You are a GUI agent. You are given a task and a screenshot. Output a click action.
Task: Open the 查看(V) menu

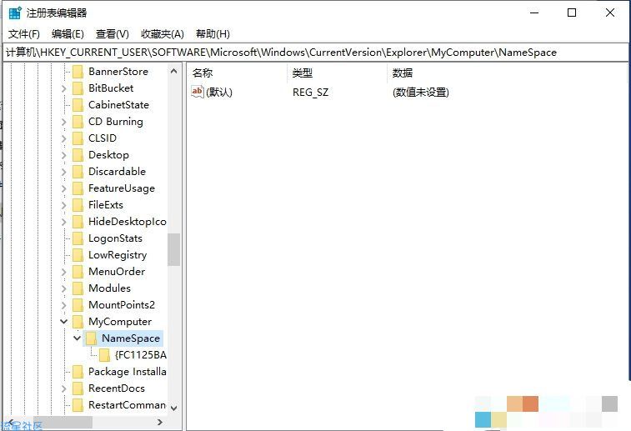[x=113, y=34]
